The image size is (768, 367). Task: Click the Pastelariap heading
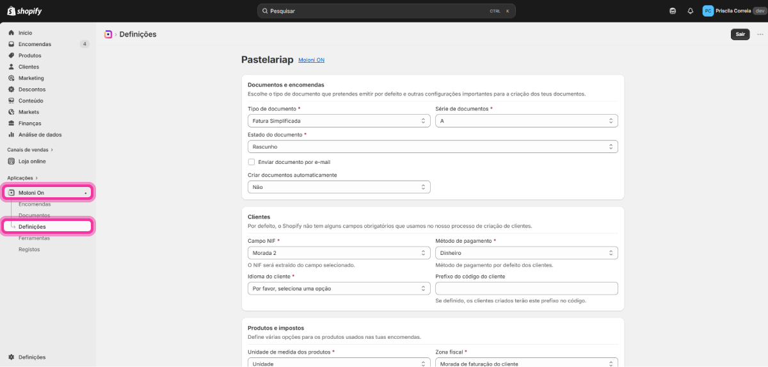[268, 60]
